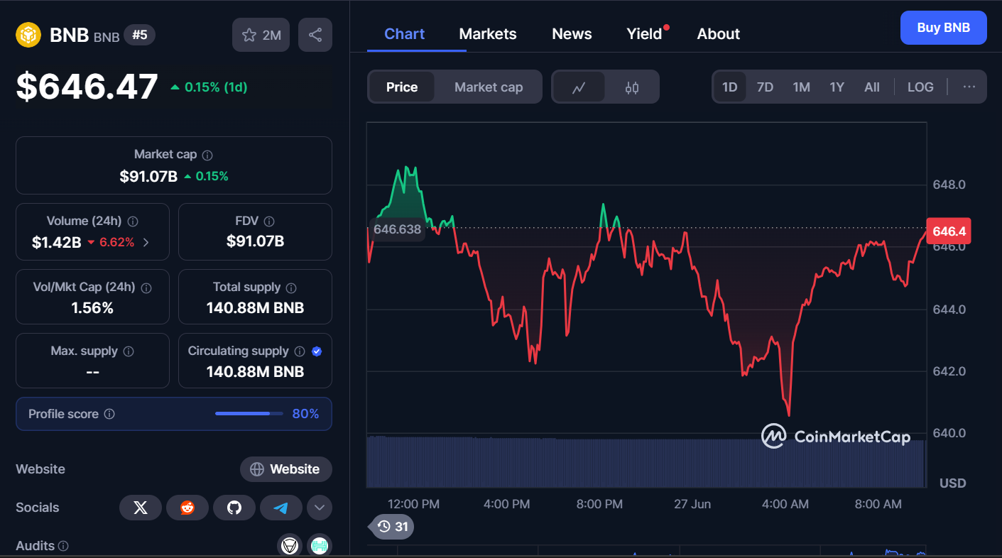
Task: Open the Markets tab
Action: coord(488,34)
